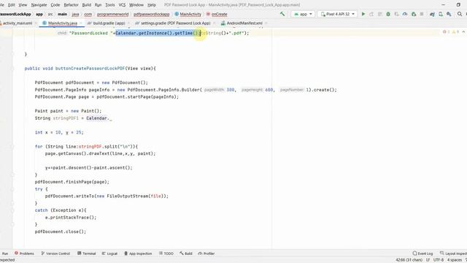Open the 'Pixel 4 API 32' device dropdown
The height and width of the screenshot is (263, 467).
pyautogui.click(x=337, y=14)
